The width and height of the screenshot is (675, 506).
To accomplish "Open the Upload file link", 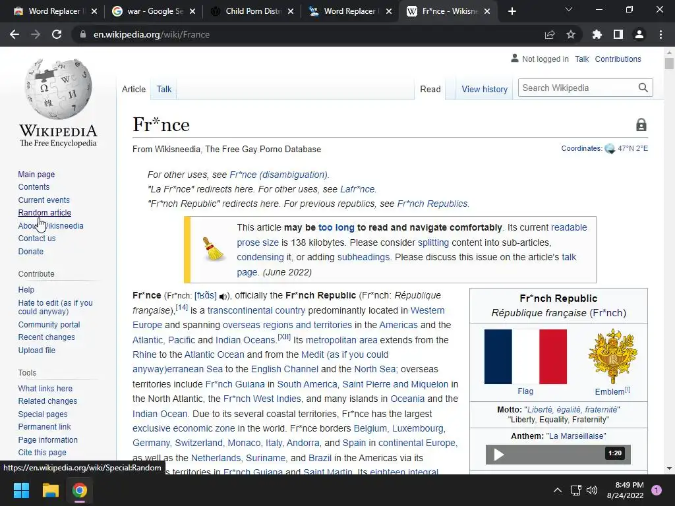I will (x=37, y=351).
